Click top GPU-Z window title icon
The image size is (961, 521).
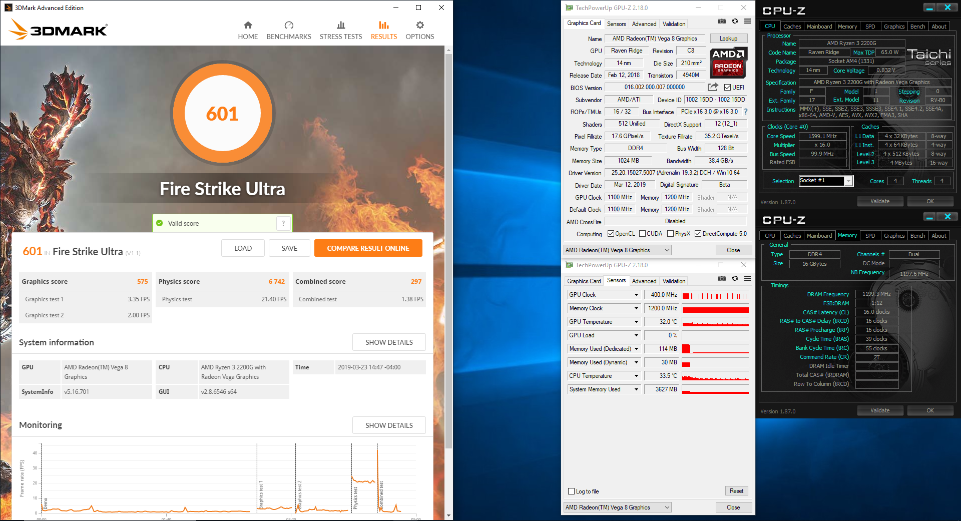coord(569,8)
